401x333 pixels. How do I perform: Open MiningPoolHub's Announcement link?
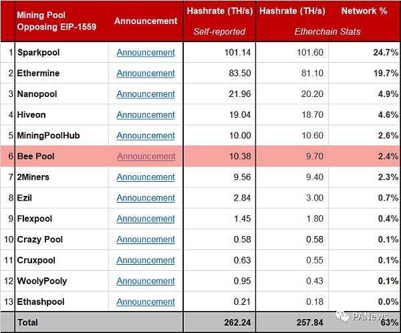coord(146,136)
